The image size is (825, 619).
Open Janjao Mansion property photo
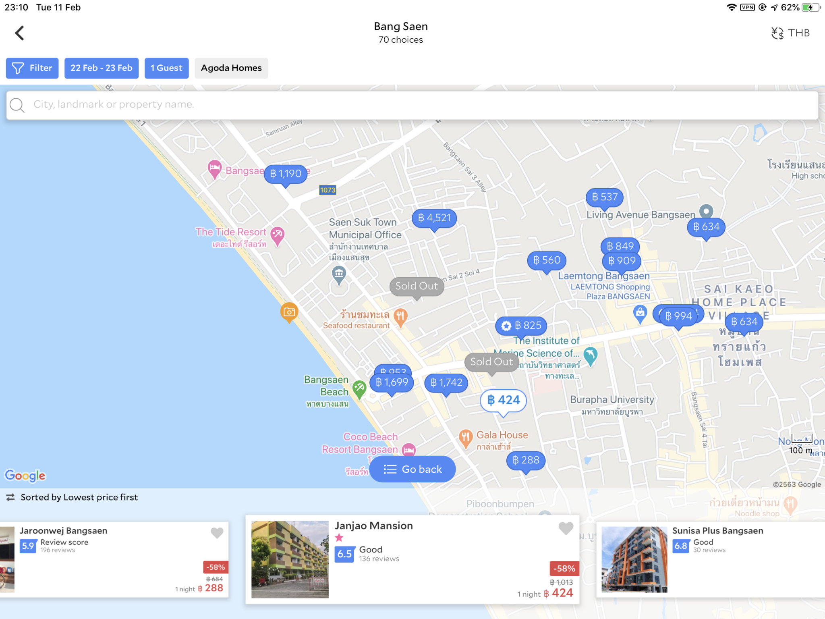290,559
